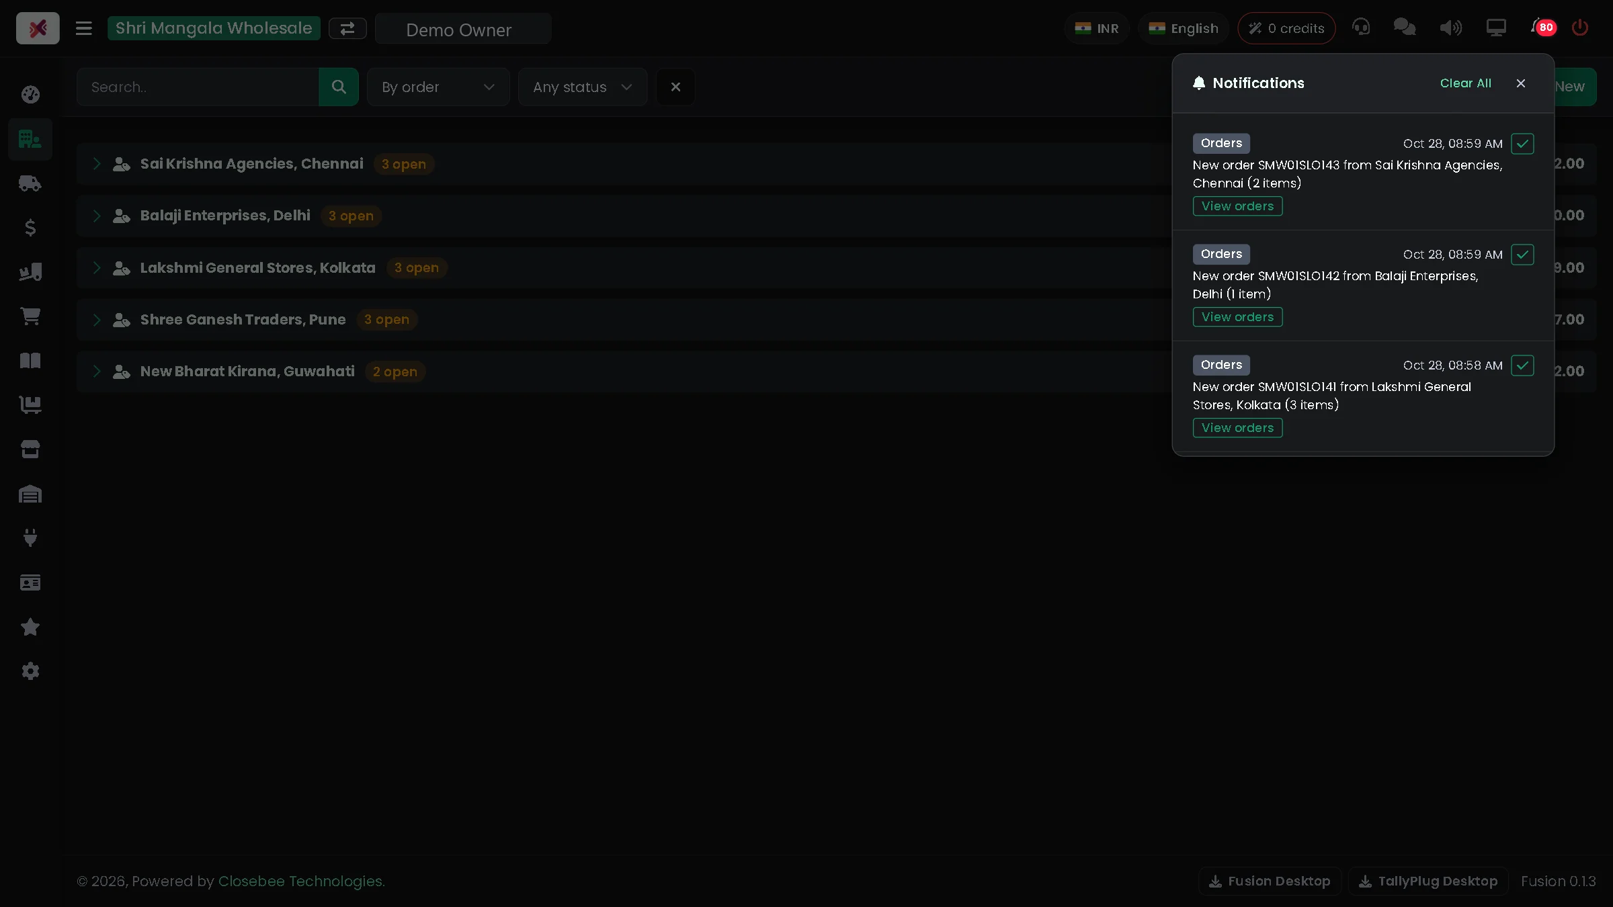The image size is (1613, 907).
Task: Open the INR currency selector
Action: pos(1097,28)
